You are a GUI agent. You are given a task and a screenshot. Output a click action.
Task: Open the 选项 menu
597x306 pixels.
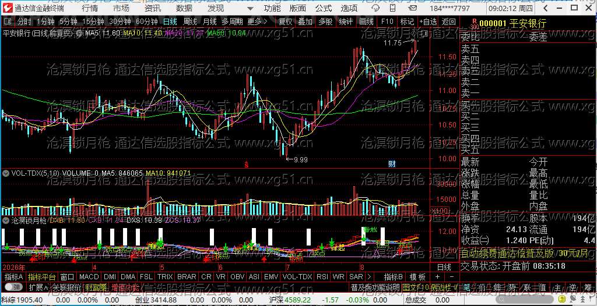(x=349, y=8)
